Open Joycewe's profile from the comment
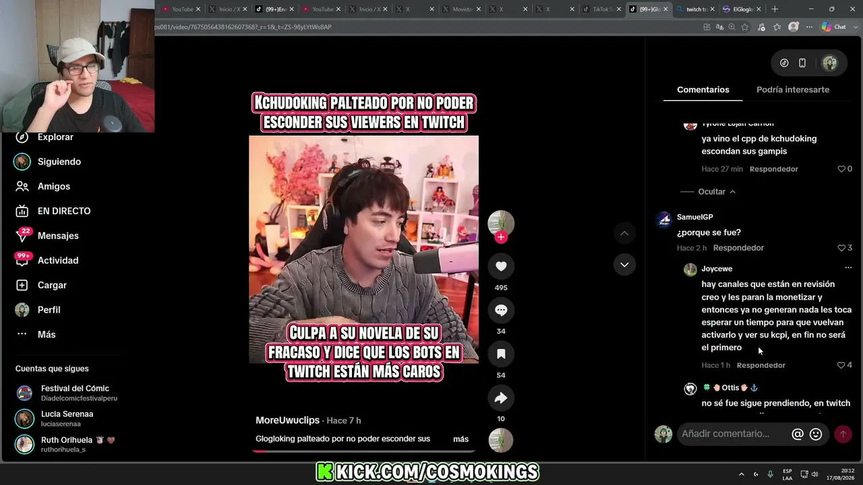Viewport: 863px width, 485px height. pos(717,269)
